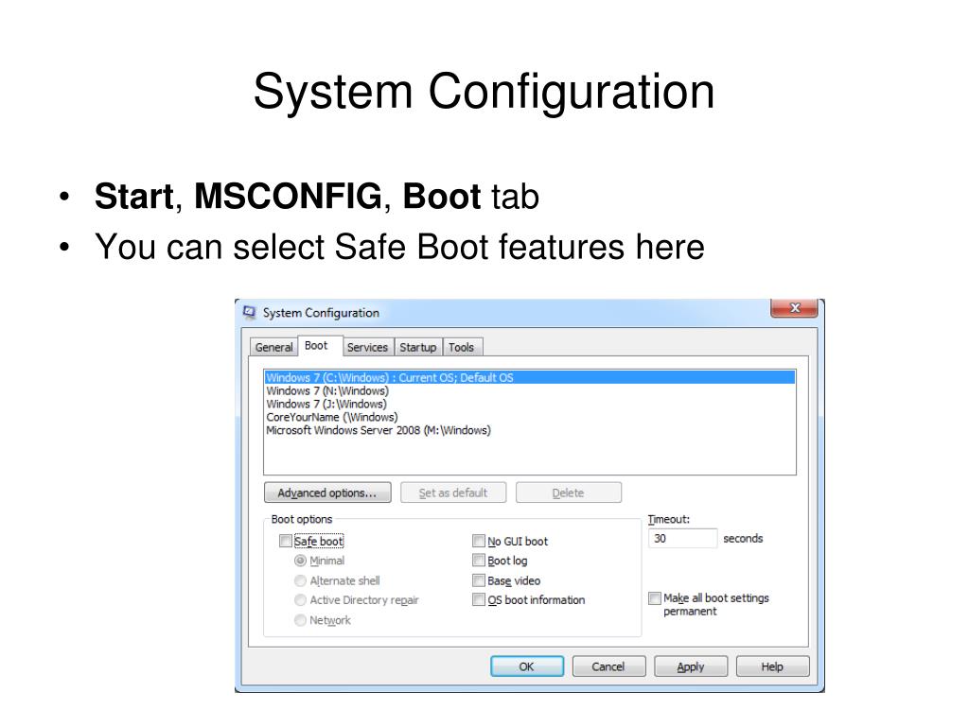Image resolution: width=969 pixels, height=726 pixels.
Task: Click the Set as default button
Action: pos(453,493)
